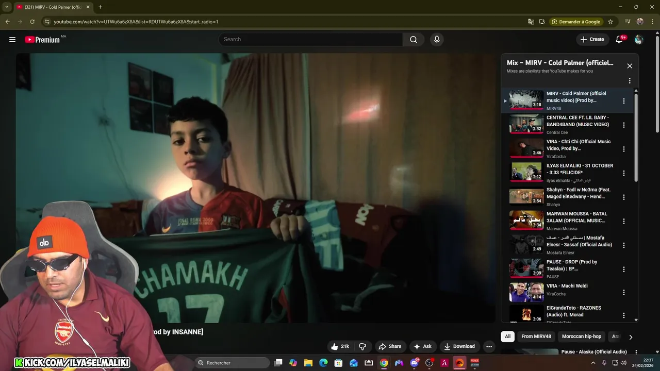
Task: Dislike the video with thumbs down
Action: 362,346
